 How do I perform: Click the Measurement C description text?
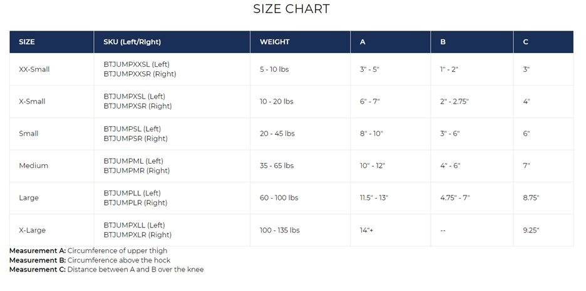106,270
